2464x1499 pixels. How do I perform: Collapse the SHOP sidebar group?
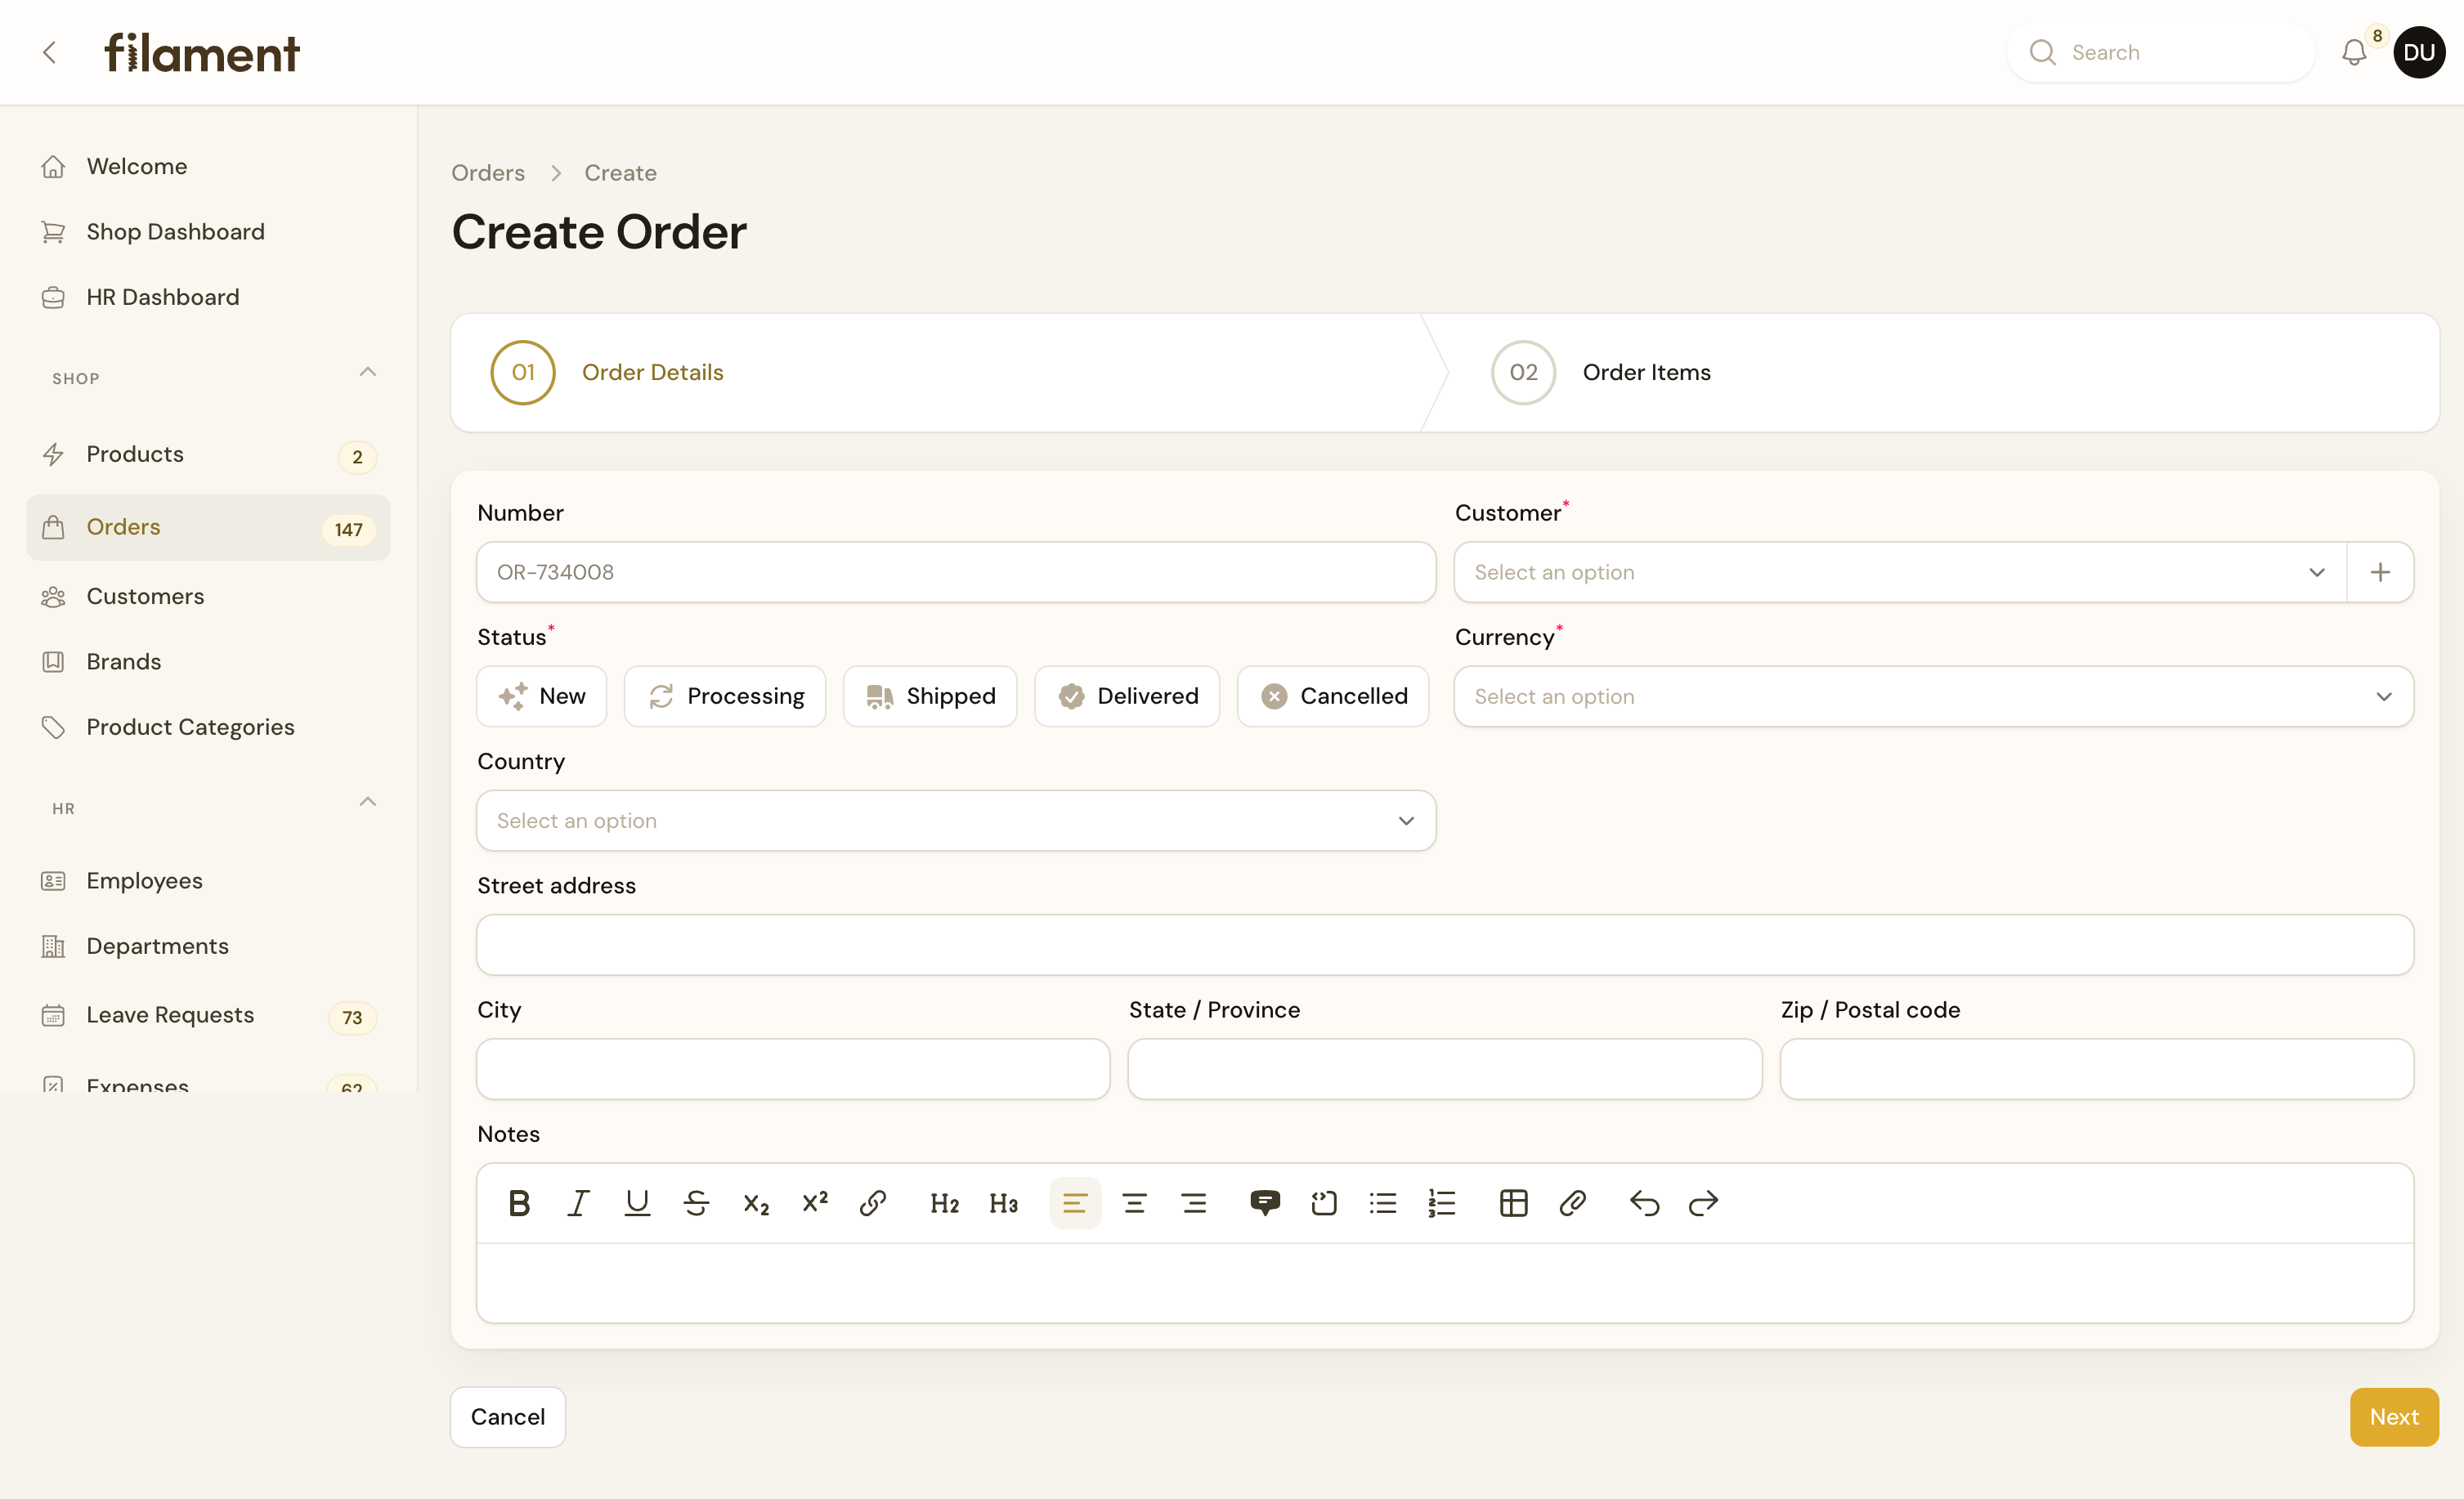(x=368, y=373)
